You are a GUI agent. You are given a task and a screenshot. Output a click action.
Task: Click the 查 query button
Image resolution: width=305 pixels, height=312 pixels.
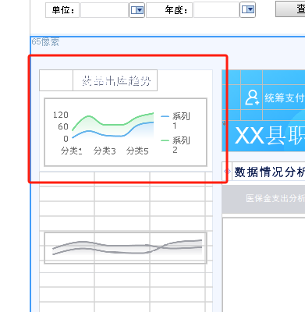(290, 9)
